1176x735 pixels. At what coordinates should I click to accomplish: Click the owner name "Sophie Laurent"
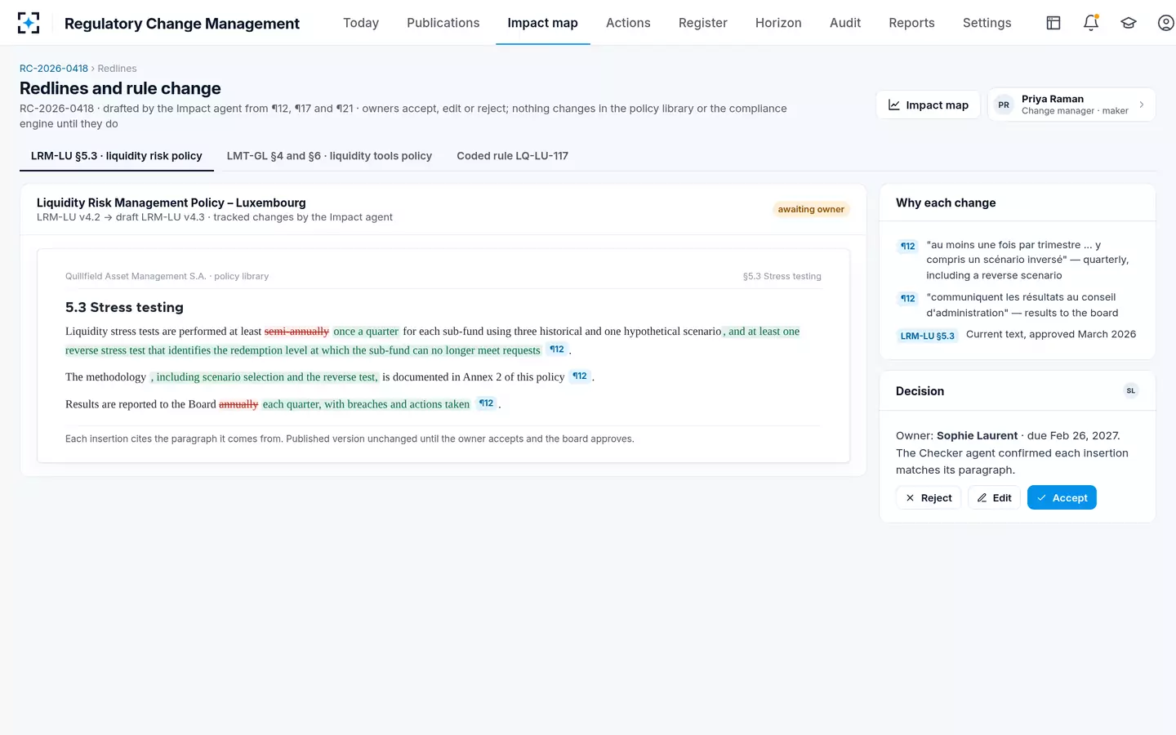pyautogui.click(x=977, y=435)
